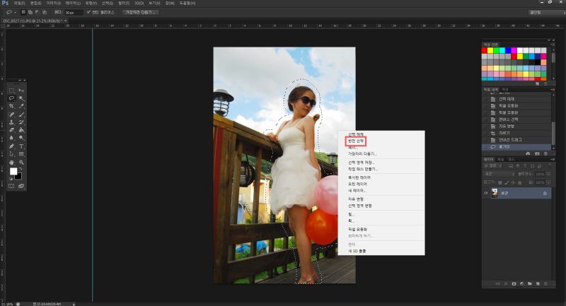Create new document from current history state
This screenshot has width=566, height=306.
(528, 153)
